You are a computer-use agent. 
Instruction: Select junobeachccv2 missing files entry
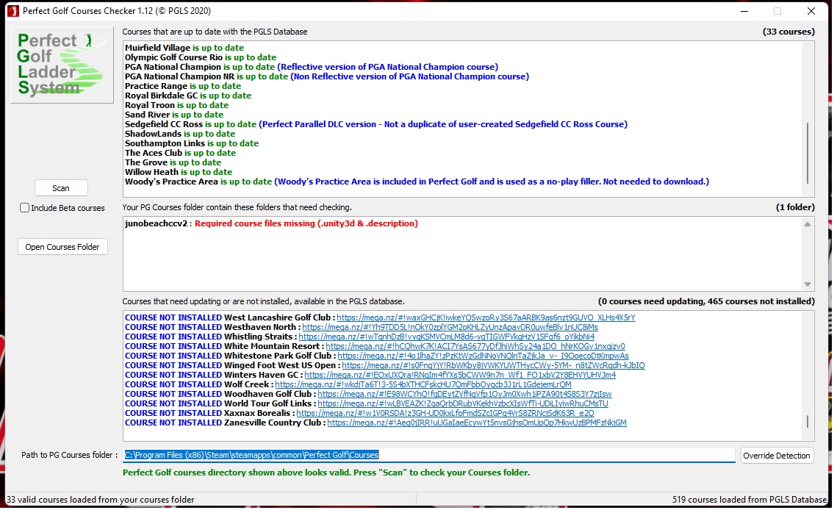point(271,223)
